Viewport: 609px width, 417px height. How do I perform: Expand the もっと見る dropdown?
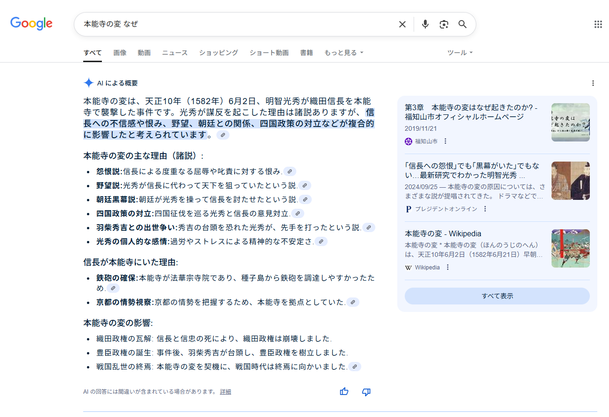[344, 53]
